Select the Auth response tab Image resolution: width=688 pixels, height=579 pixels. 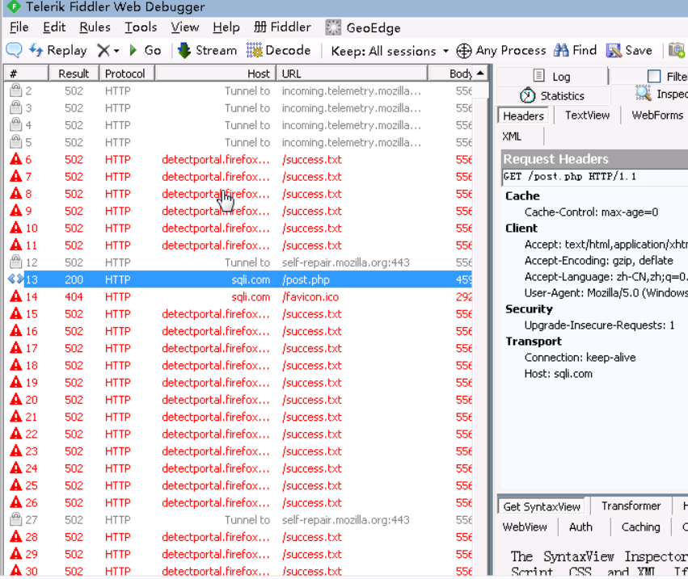pos(580,527)
